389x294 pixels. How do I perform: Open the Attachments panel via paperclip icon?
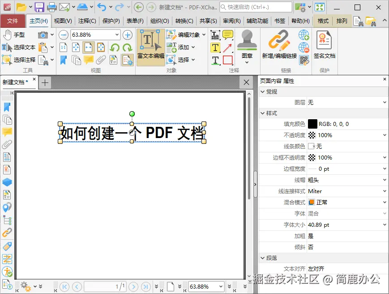pyautogui.click(x=7, y=144)
